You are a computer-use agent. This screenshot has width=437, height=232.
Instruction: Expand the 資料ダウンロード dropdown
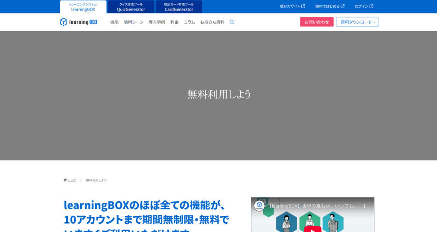tap(357, 22)
